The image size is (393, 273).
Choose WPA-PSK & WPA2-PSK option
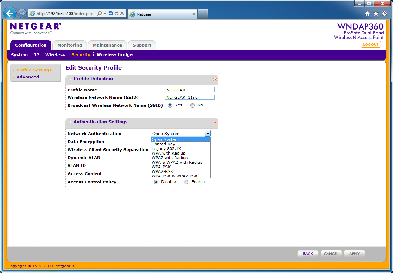pyautogui.click(x=180, y=176)
